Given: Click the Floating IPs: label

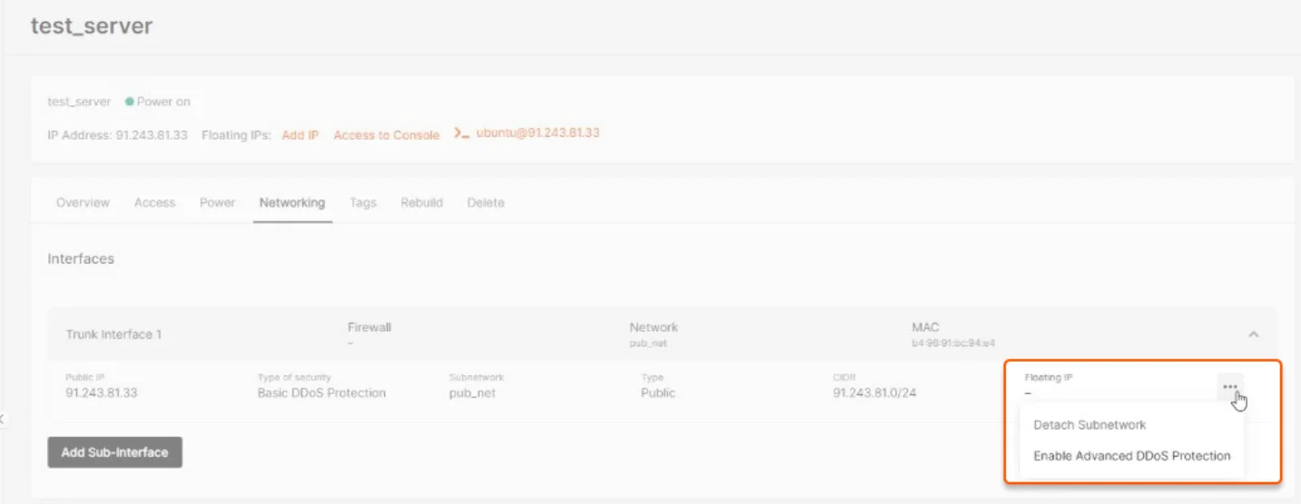Looking at the screenshot, I should click(236, 135).
